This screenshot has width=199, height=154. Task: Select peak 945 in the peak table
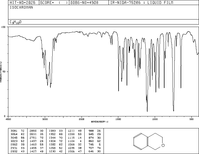click(91, 134)
